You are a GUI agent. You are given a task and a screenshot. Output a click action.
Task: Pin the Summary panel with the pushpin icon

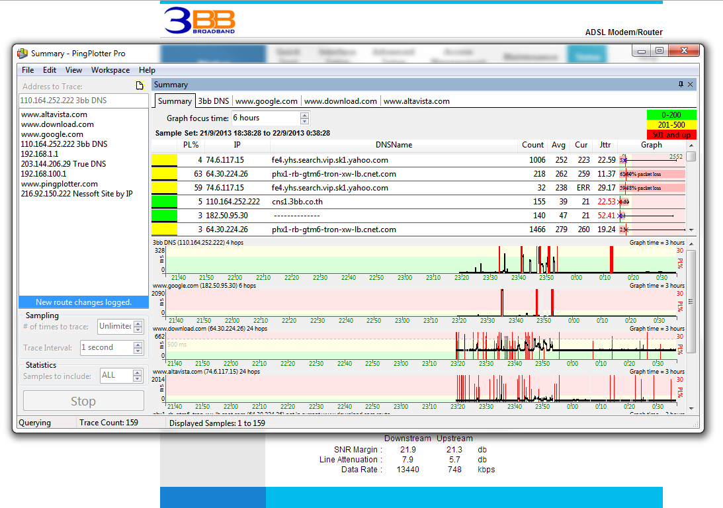tap(681, 85)
